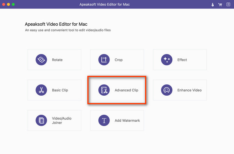The width and height of the screenshot is (234, 154).
Task: Click the 'An easy use and convenient tool' subtitle
Action: coord(68,30)
